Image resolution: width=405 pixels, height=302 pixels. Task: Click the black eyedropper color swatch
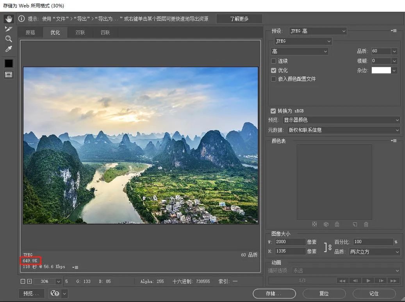9,63
